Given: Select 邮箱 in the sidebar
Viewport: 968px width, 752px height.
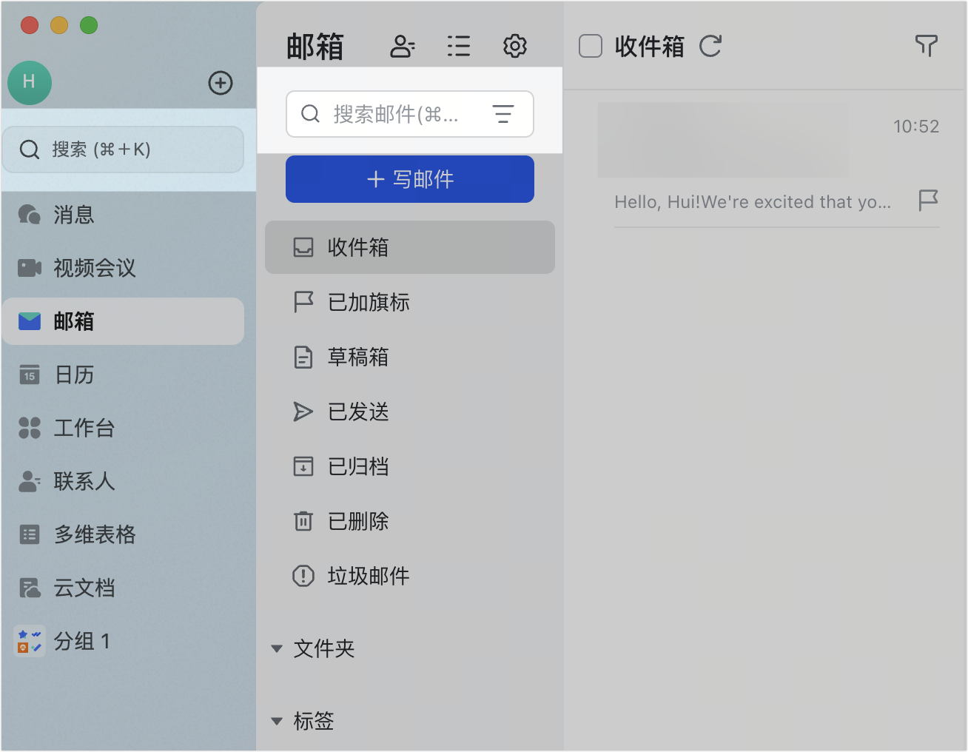Looking at the screenshot, I should tap(123, 321).
